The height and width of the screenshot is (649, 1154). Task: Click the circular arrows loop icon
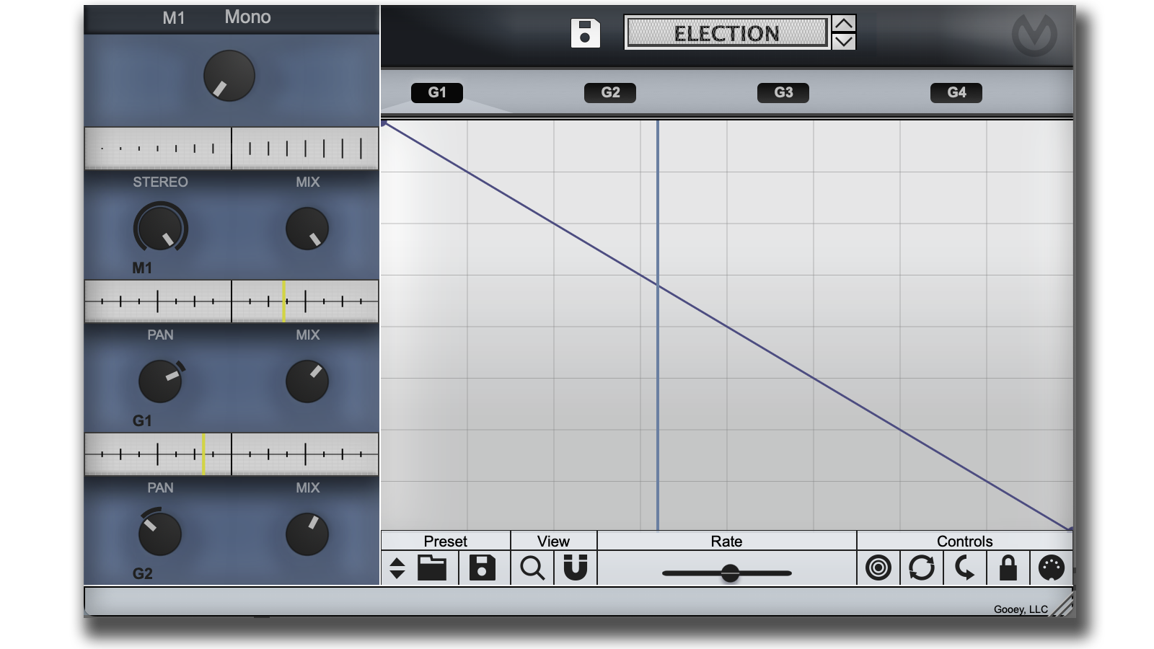922,568
